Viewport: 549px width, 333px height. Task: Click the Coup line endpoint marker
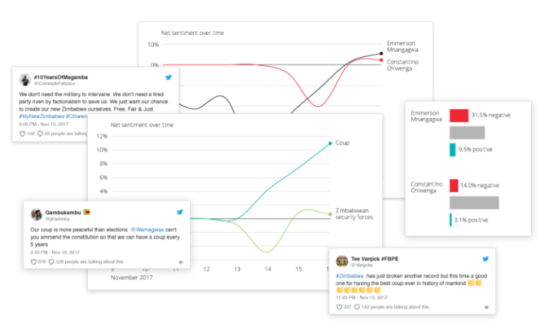(x=330, y=143)
